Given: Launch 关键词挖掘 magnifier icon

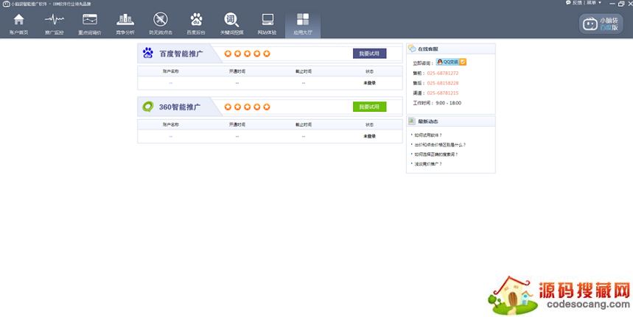Looking at the screenshot, I should click(231, 23).
